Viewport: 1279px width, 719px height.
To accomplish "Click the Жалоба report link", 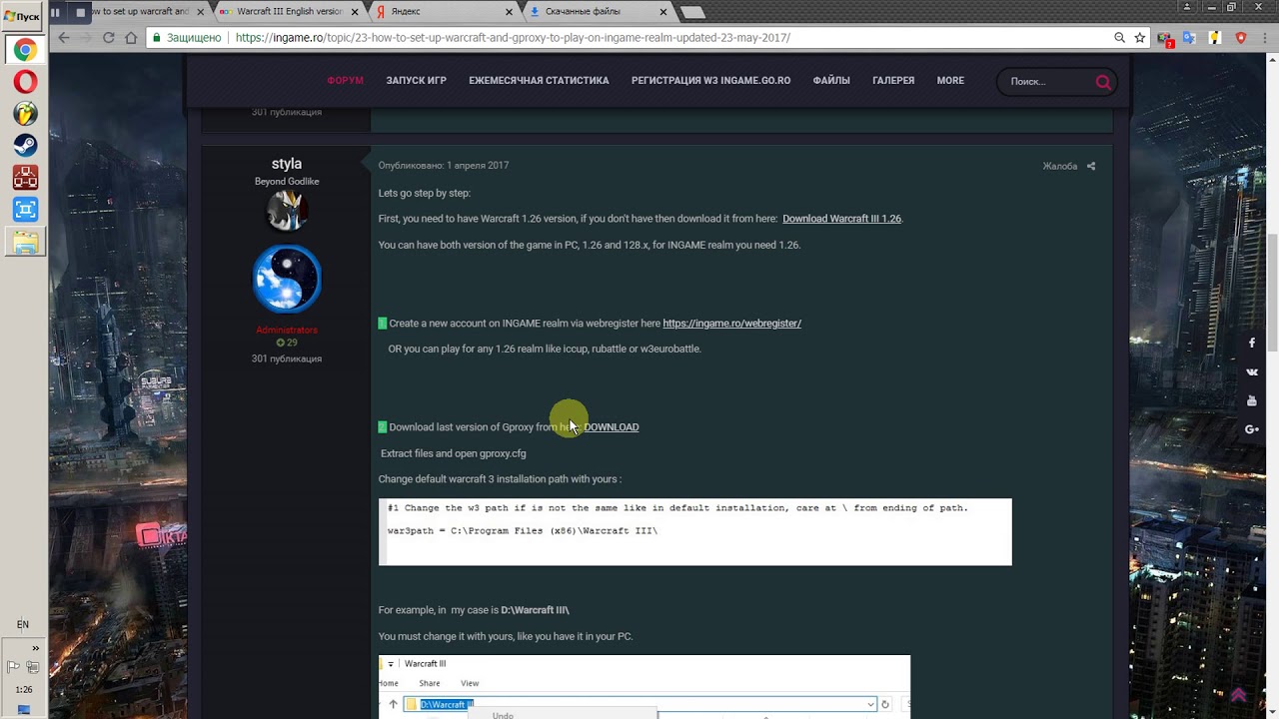I will [x=1060, y=166].
